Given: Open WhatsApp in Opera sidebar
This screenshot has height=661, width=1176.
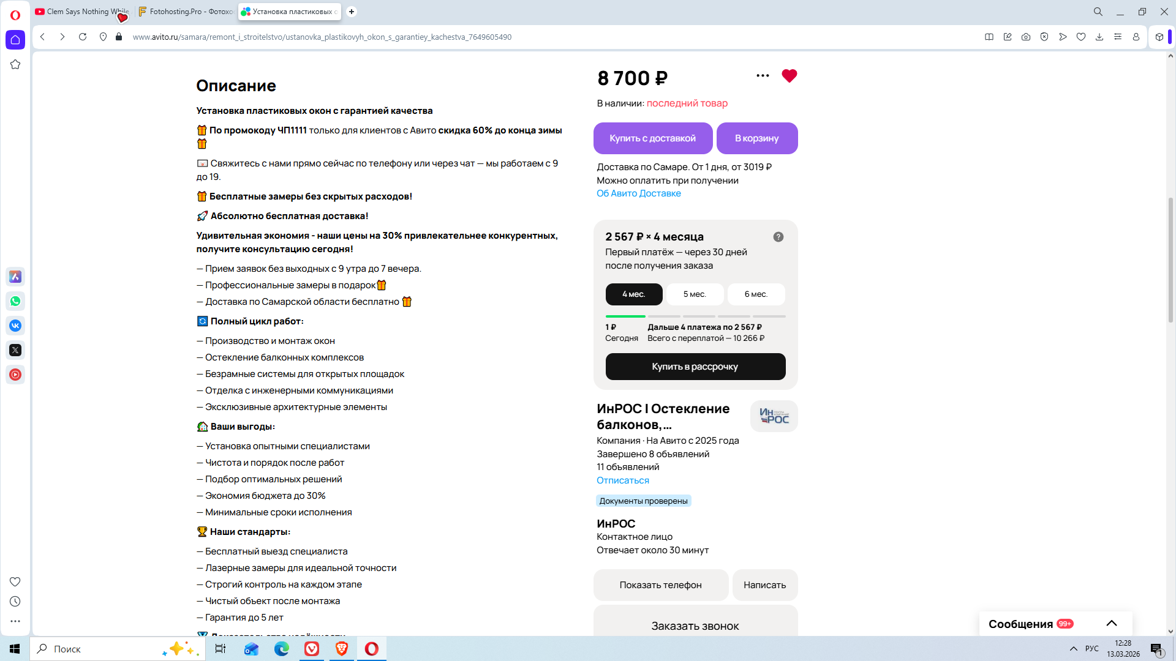Looking at the screenshot, I should coord(15,301).
